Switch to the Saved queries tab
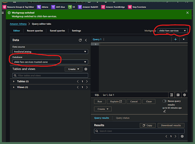 point(57,31)
